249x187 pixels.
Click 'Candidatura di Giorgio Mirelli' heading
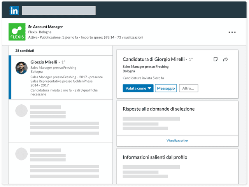[154, 59]
